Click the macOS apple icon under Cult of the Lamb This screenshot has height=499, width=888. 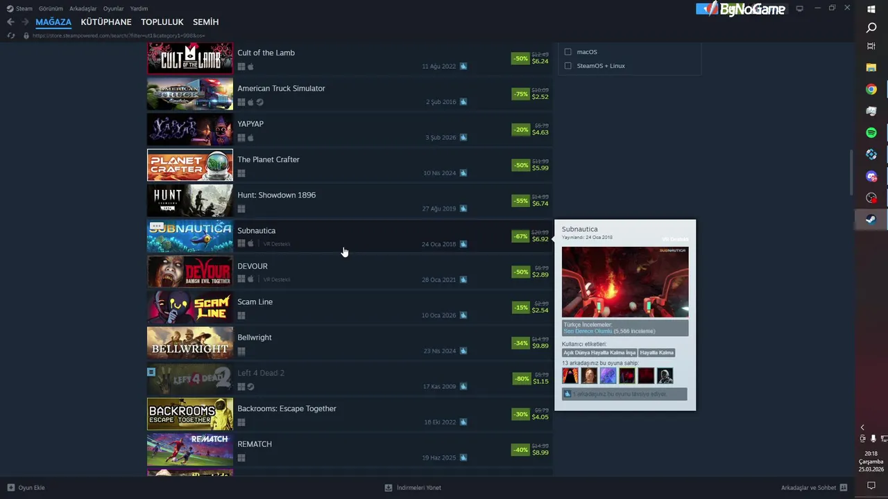tap(250, 67)
